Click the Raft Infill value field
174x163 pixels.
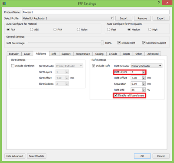coord(137,90)
